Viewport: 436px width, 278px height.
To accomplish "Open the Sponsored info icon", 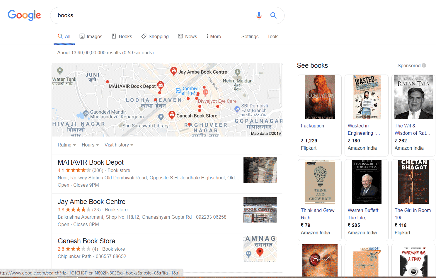I will point(424,65).
